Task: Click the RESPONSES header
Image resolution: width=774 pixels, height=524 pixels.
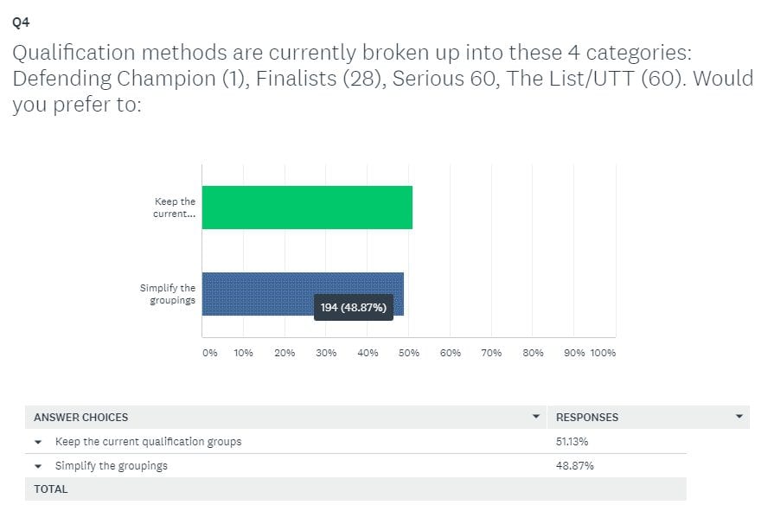Action: click(587, 418)
